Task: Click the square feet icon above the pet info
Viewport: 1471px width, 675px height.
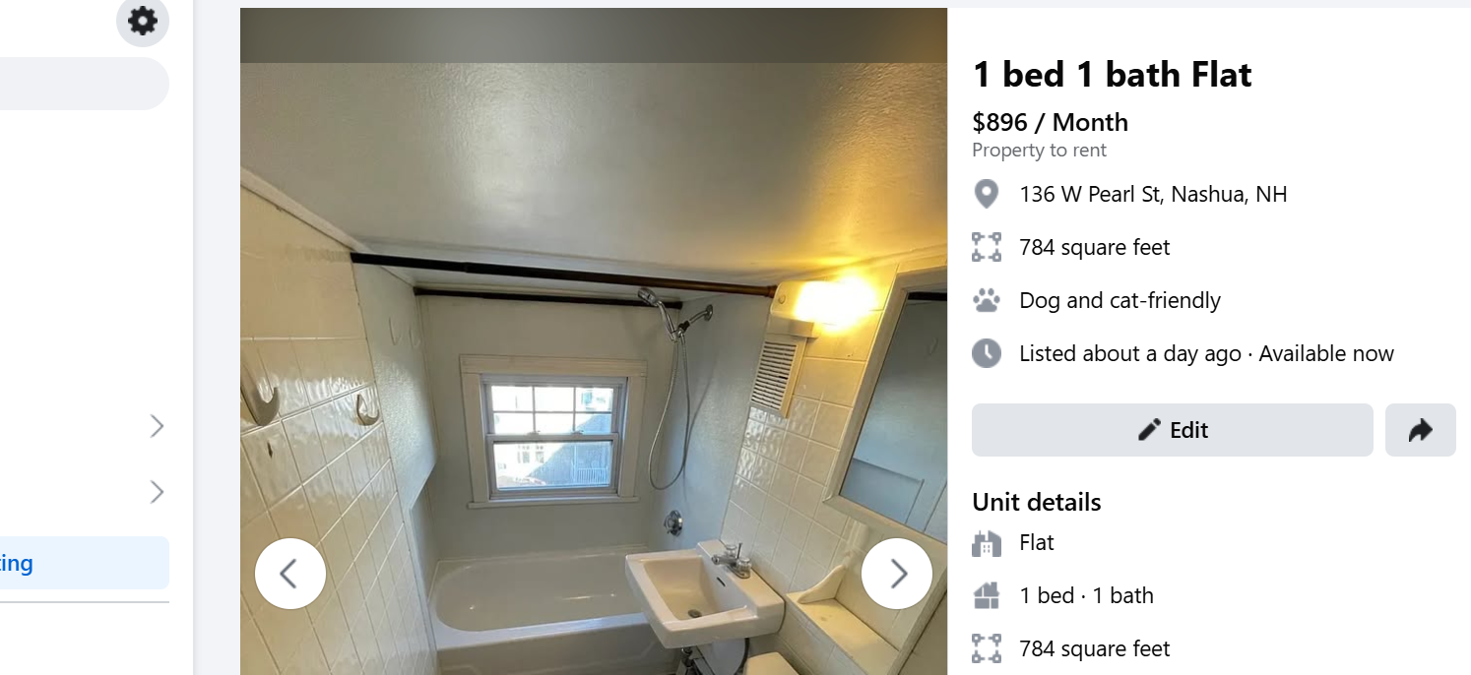Action: (x=987, y=247)
